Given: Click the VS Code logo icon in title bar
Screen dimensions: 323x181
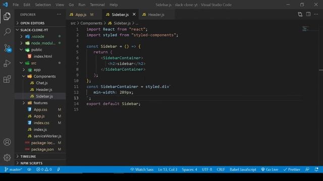Looking at the screenshot, I should 6,5.
